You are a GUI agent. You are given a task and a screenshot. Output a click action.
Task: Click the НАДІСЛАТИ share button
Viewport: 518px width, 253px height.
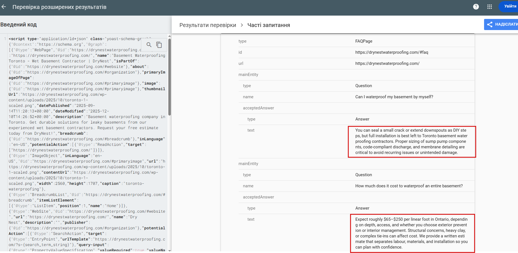tap(501, 24)
